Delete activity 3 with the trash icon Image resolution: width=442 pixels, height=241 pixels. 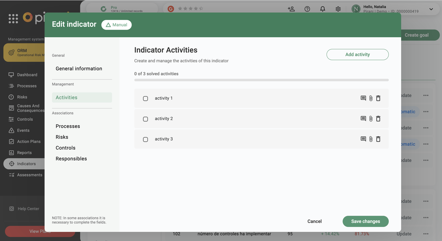click(x=378, y=139)
